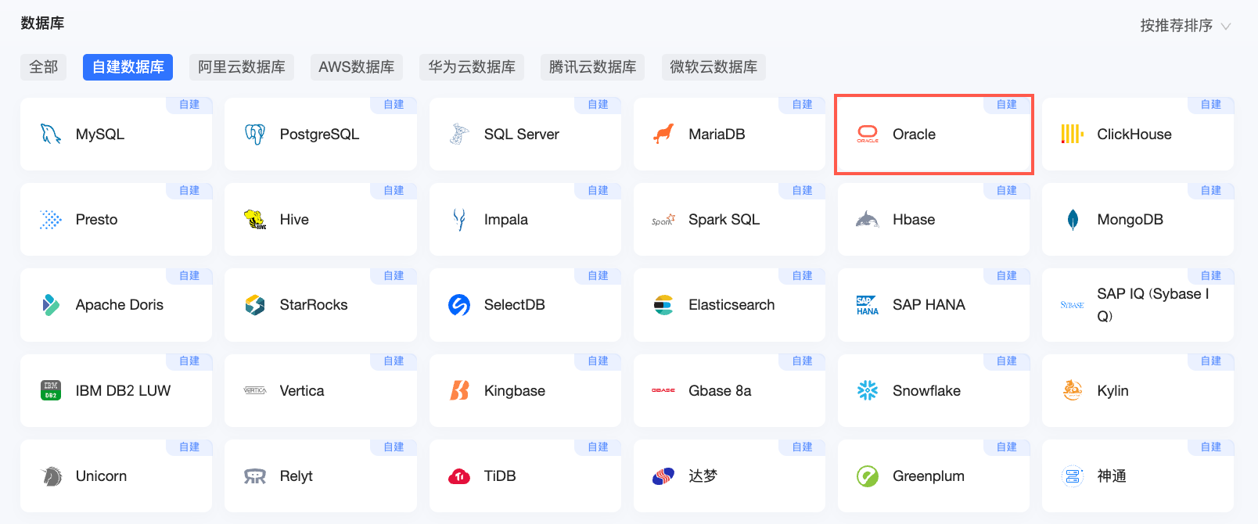Choose the MongoDB label text
The width and height of the screenshot is (1258, 524).
(x=1130, y=220)
